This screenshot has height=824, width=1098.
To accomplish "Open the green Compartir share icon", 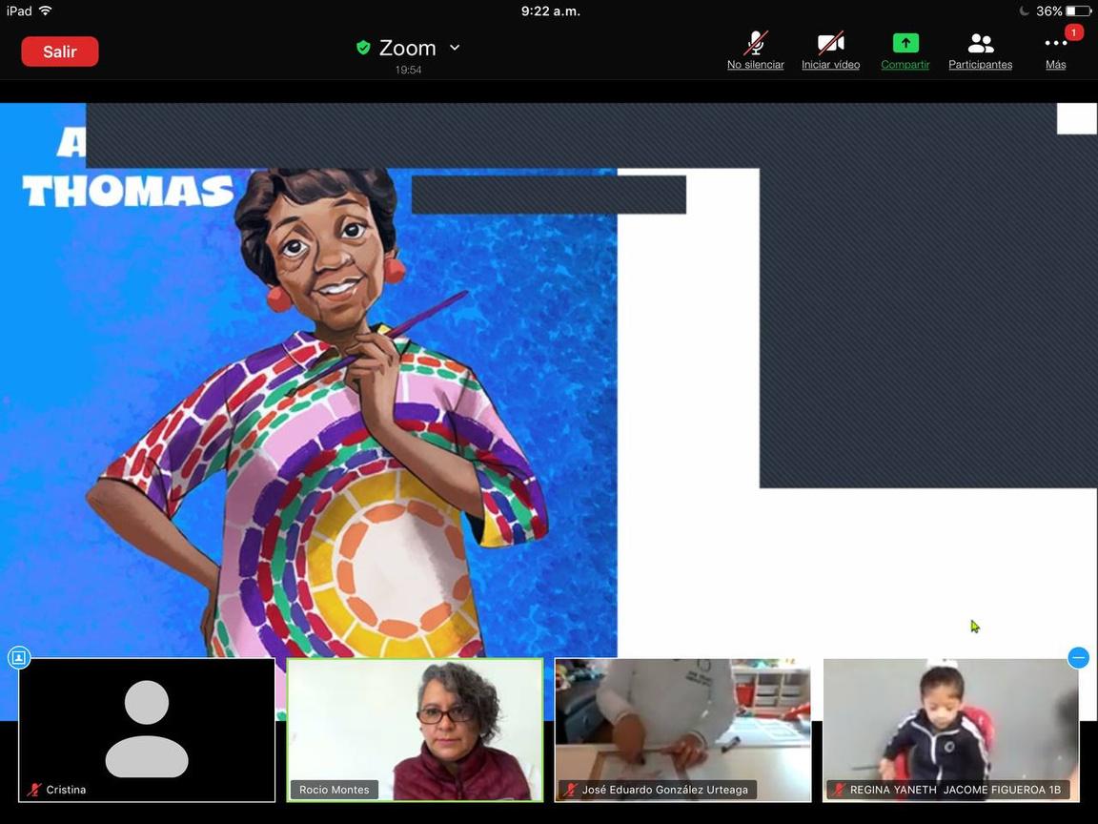I will pos(905,44).
